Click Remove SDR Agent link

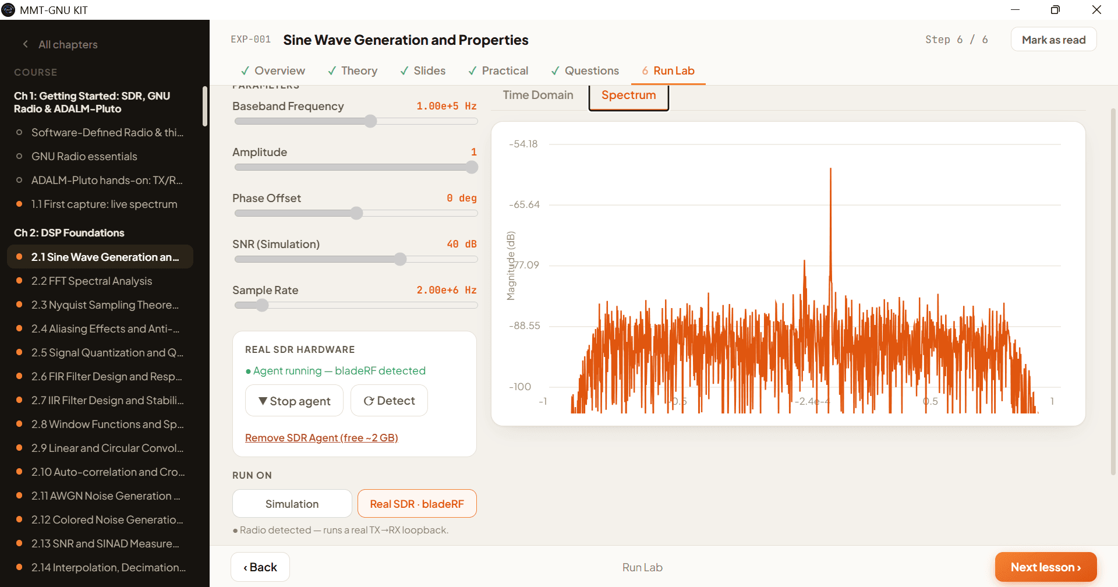(321, 438)
